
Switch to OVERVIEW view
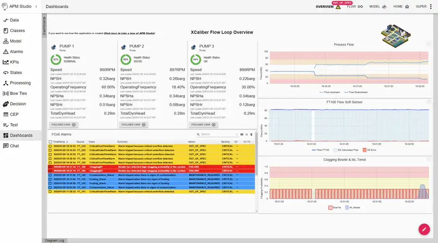[325, 7]
